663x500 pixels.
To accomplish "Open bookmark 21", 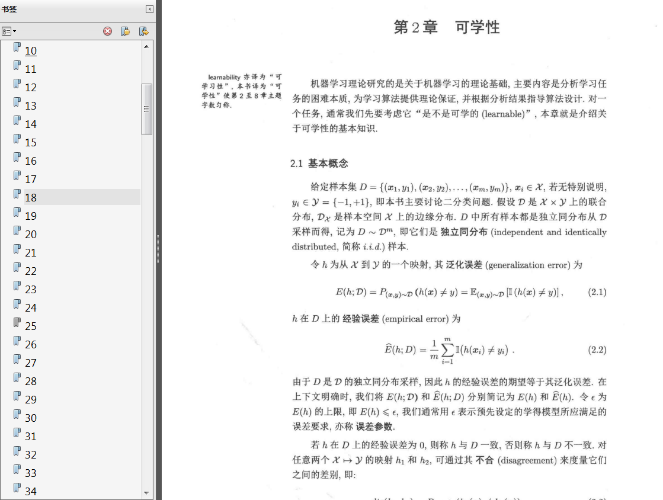I will coord(30,253).
